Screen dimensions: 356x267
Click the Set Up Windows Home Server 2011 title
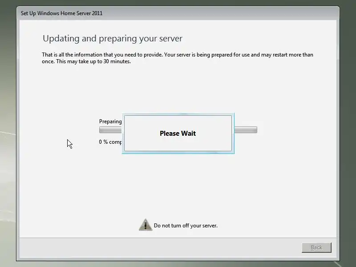click(x=61, y=13)
